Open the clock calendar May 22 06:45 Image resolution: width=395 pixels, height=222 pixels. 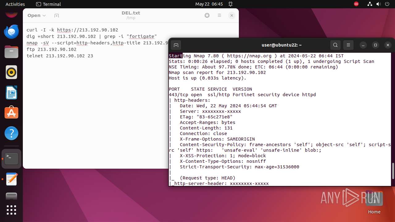click(209, 4)
